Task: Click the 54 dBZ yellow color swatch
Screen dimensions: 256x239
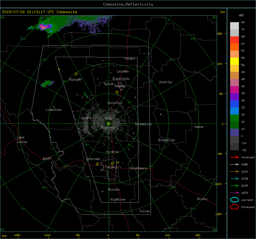Action: coord(234,61)
